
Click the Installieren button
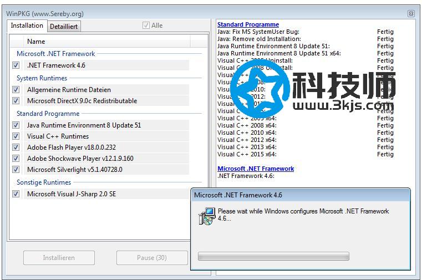59,258
